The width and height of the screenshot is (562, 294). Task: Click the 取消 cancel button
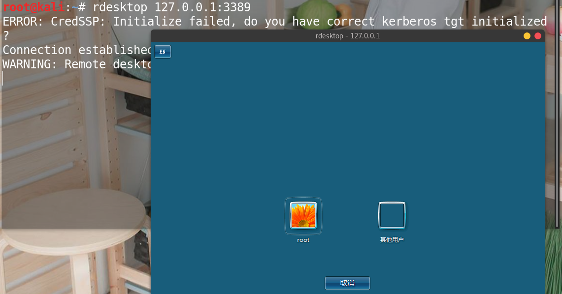[x=347, y=283]
